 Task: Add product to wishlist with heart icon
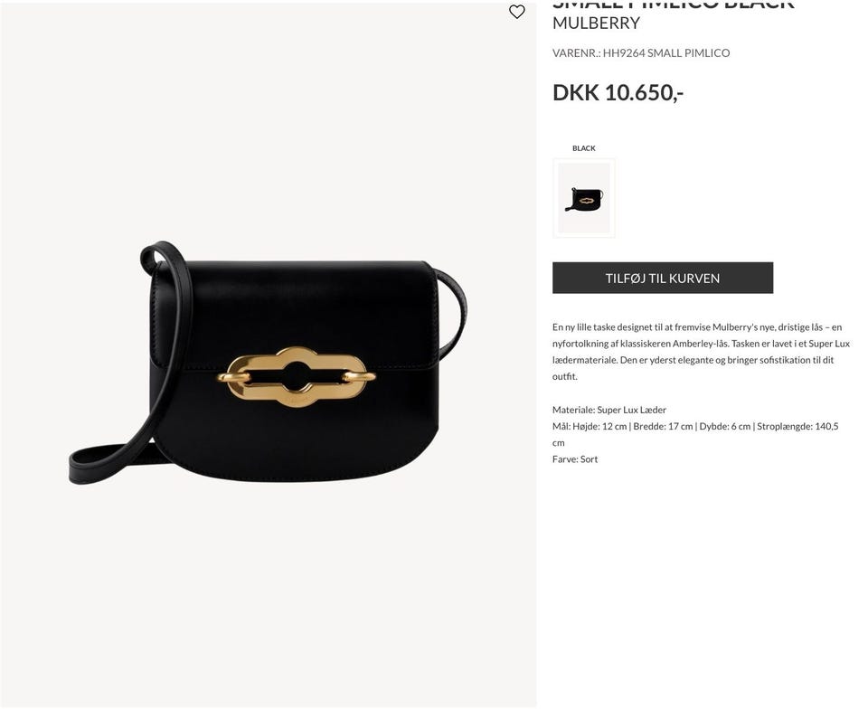tap(516, 12)
